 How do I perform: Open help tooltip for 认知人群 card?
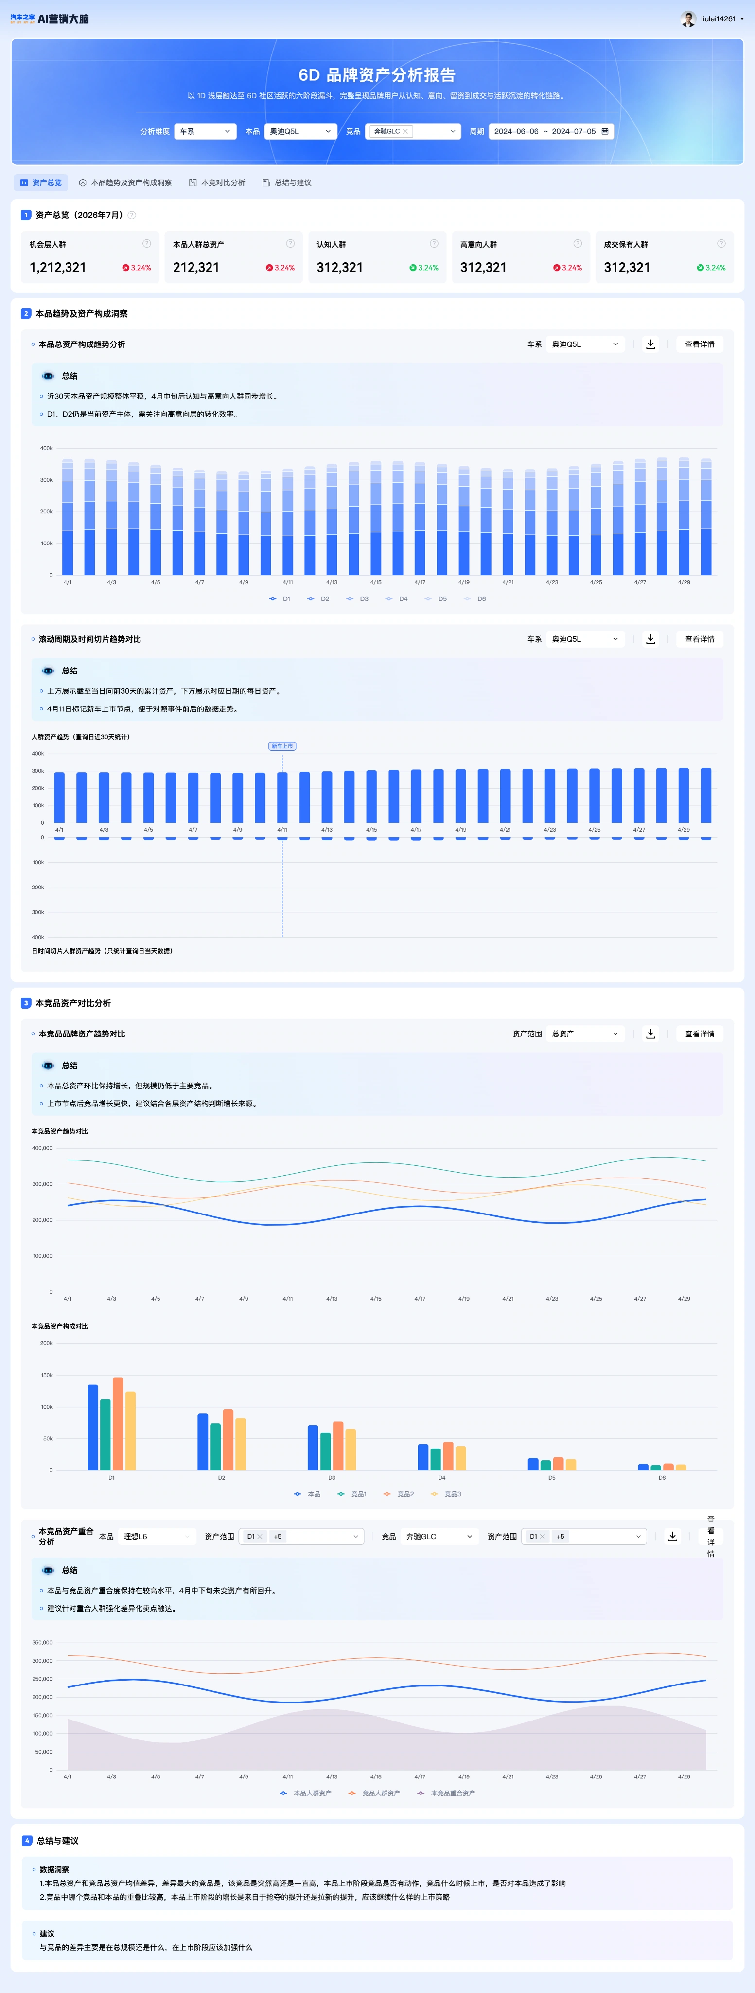pyautogui.click(x=434, y=244)
